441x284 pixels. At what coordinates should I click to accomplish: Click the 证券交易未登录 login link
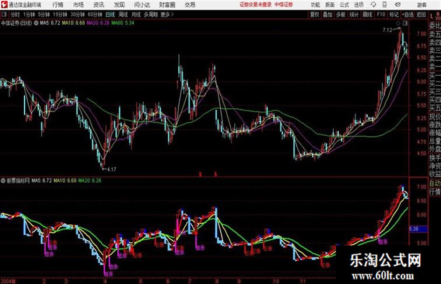[x=256, y=5]
